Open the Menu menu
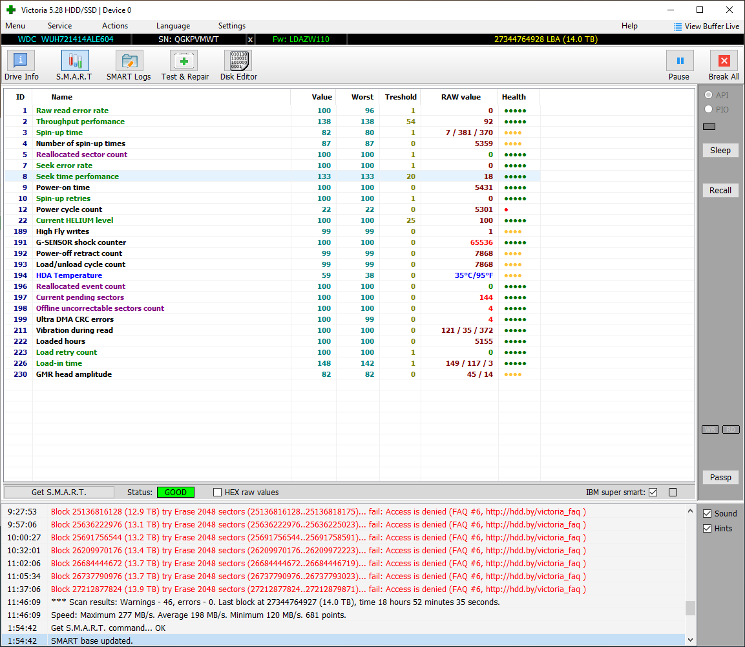This screenshot has width=745, height=647. 16,26
